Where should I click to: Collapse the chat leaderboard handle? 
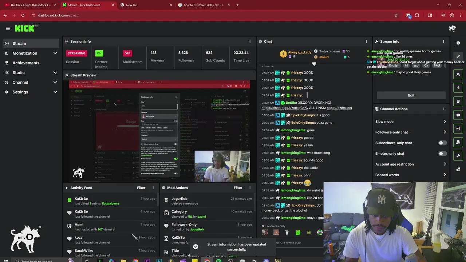(x=314, y=64)
